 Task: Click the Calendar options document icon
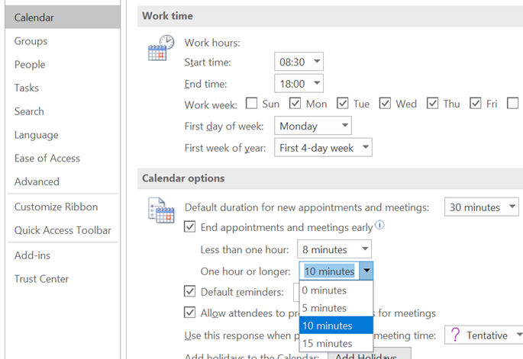click(x=161, y=210)
